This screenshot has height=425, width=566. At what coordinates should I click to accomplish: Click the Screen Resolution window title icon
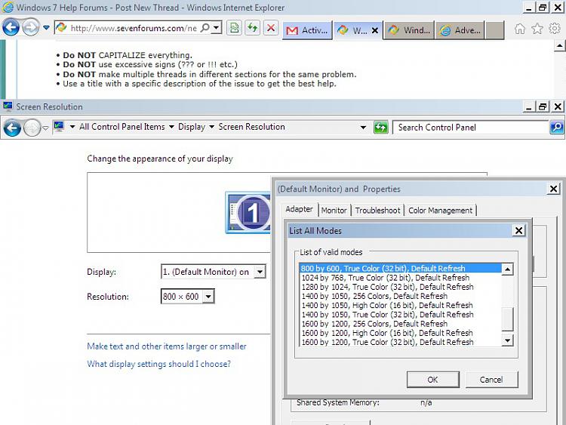pos(8,106)
